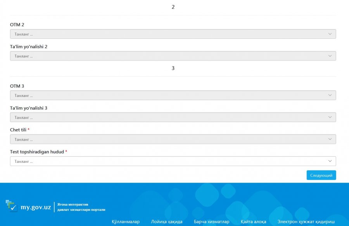Click the chevron arrow in OTM 3 field
The image size is (349, 226).
click(x=330, y=95)
